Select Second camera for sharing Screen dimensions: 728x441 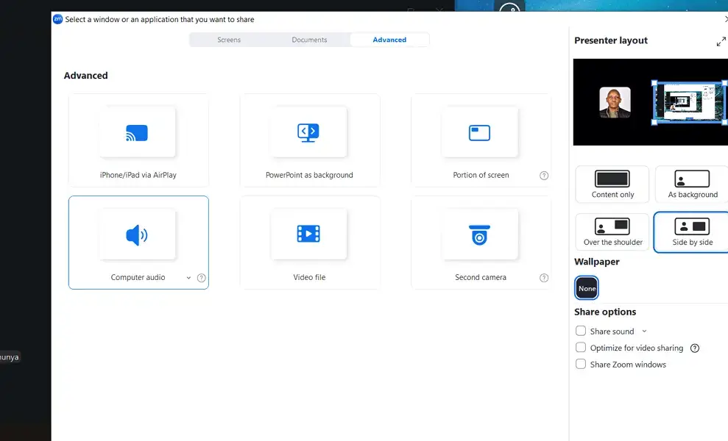click(481, 243)
